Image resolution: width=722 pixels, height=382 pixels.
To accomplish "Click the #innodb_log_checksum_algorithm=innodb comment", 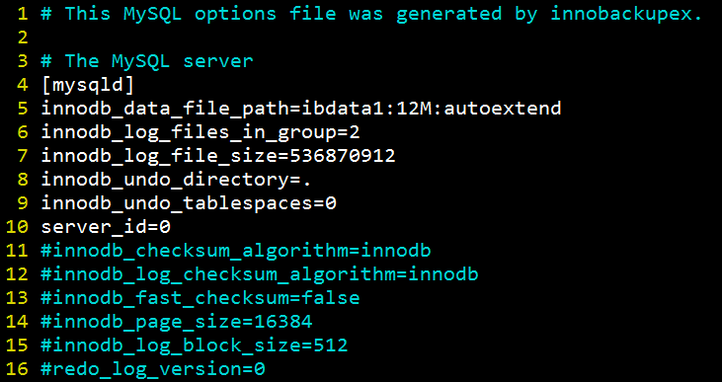I will 260,274.
